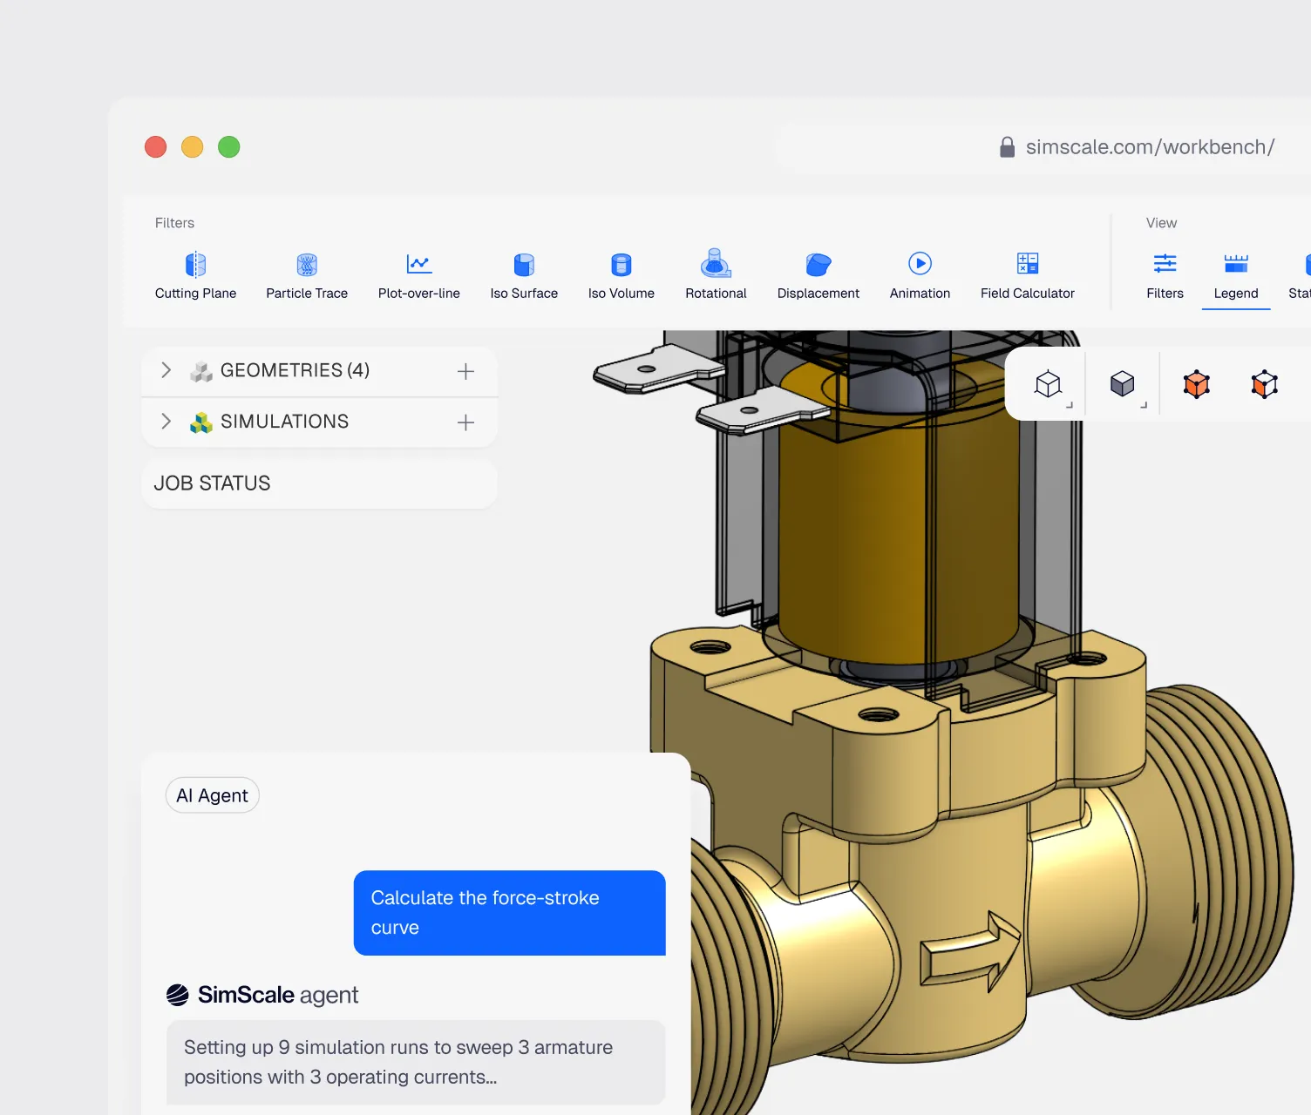The height and width of the screenshot is (1115, 1311).
Task: Switch to shaded cube render mode
Action: pyautogui.click(x=1123, y=384)
